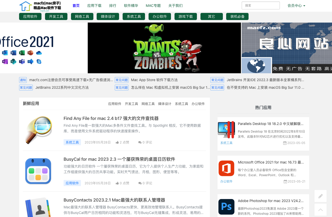Click the green 办公软件 category button

160,16
